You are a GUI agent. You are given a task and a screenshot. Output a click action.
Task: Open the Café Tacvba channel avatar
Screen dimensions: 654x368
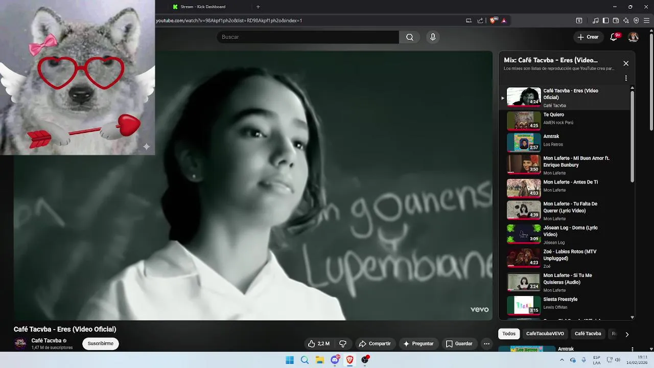(x=20, y=343)
